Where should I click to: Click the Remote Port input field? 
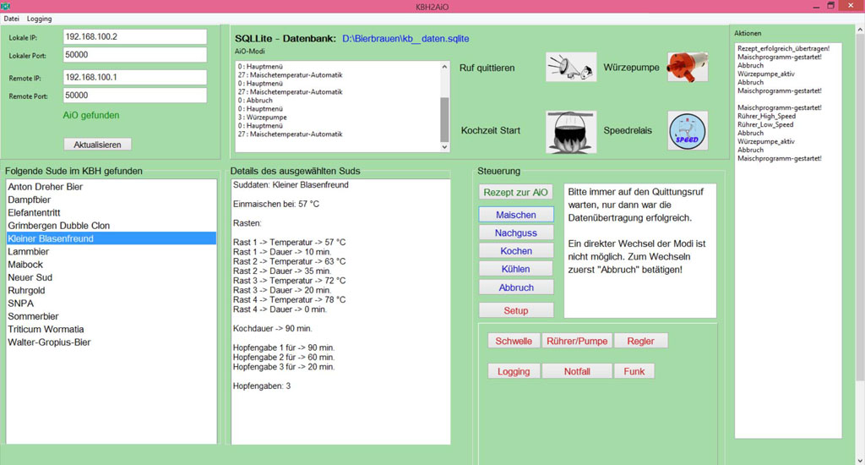pyautogui.click(x=134, y=96)
